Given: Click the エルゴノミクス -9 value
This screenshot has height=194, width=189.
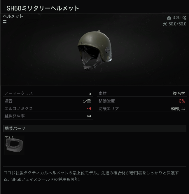Looking at the screenshot, I should [89, 109].
